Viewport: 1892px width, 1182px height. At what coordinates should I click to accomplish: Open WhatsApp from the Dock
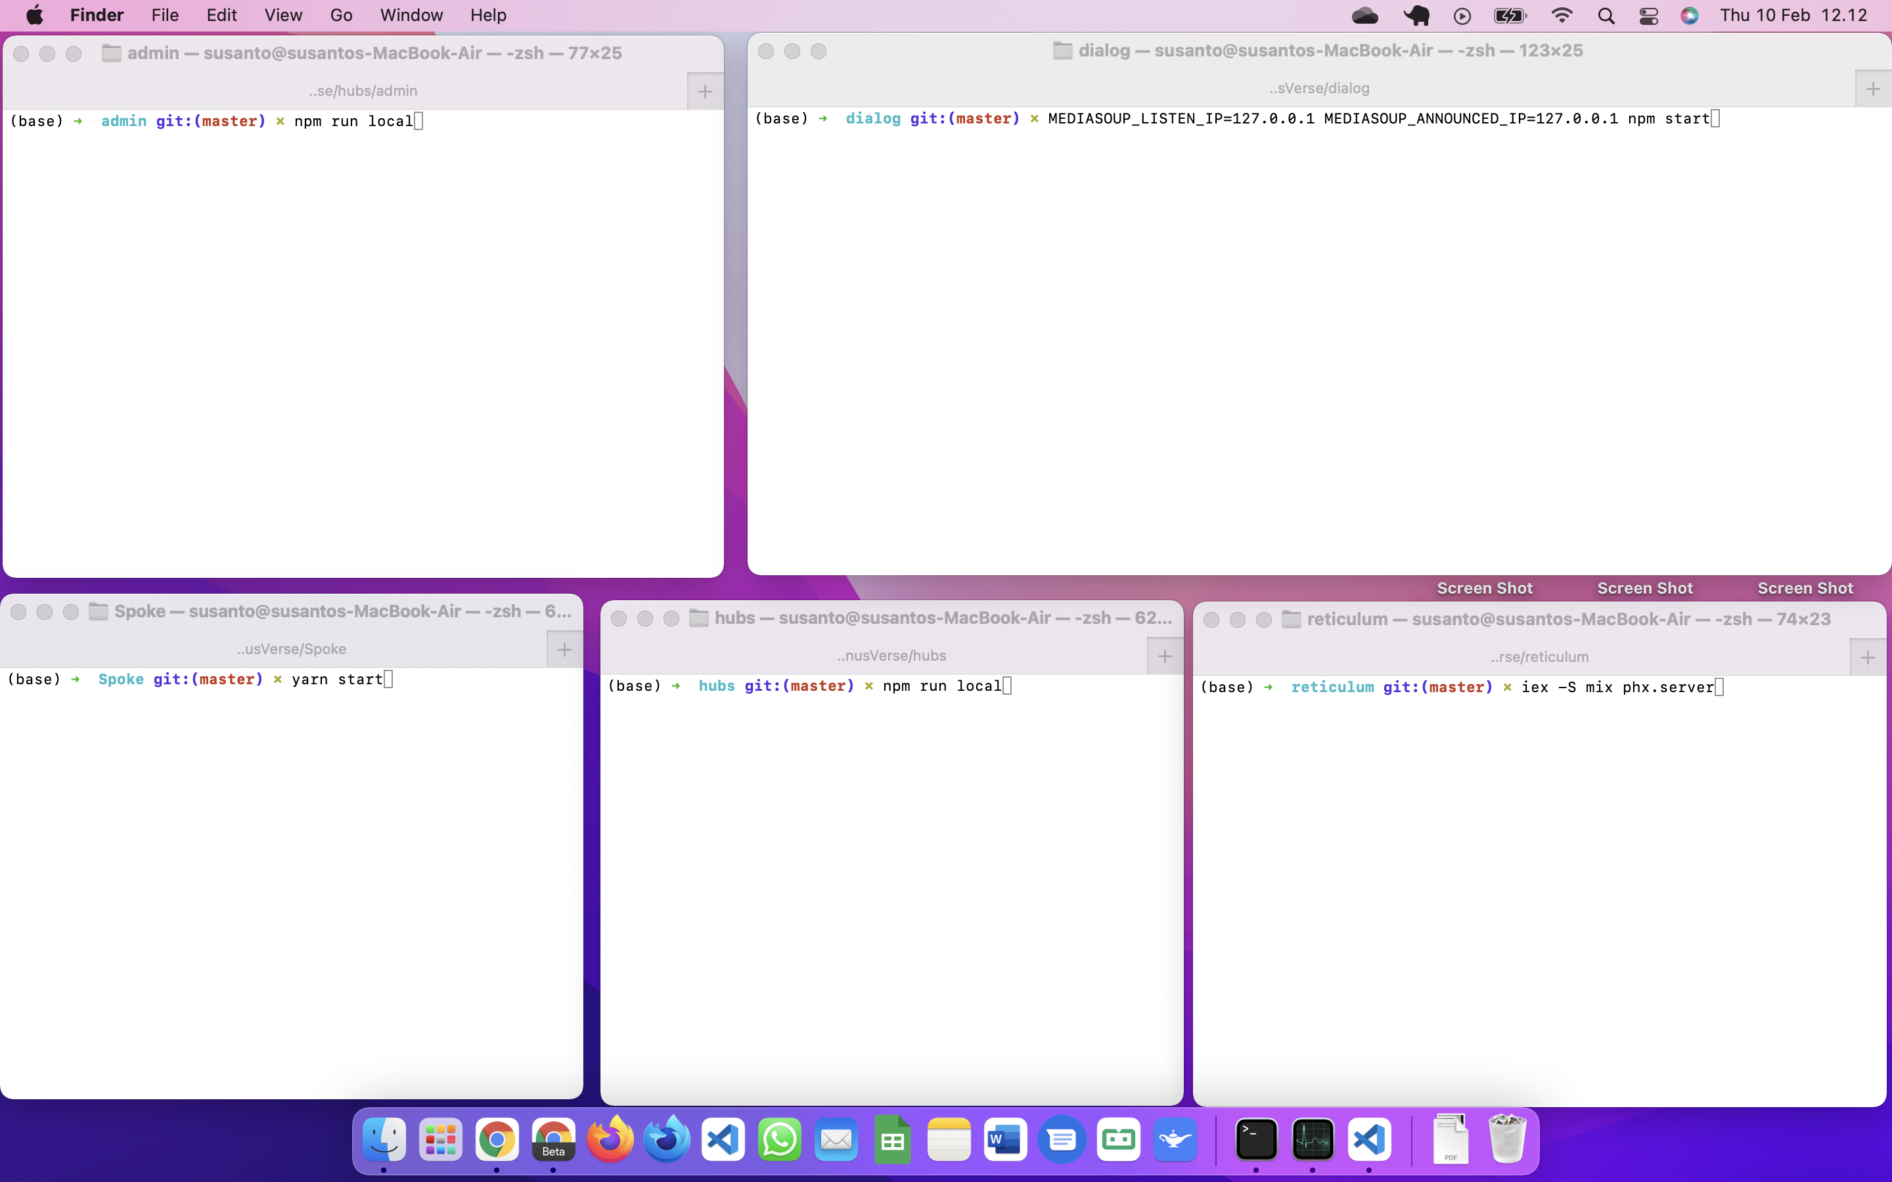click(x=780, y=1140)
